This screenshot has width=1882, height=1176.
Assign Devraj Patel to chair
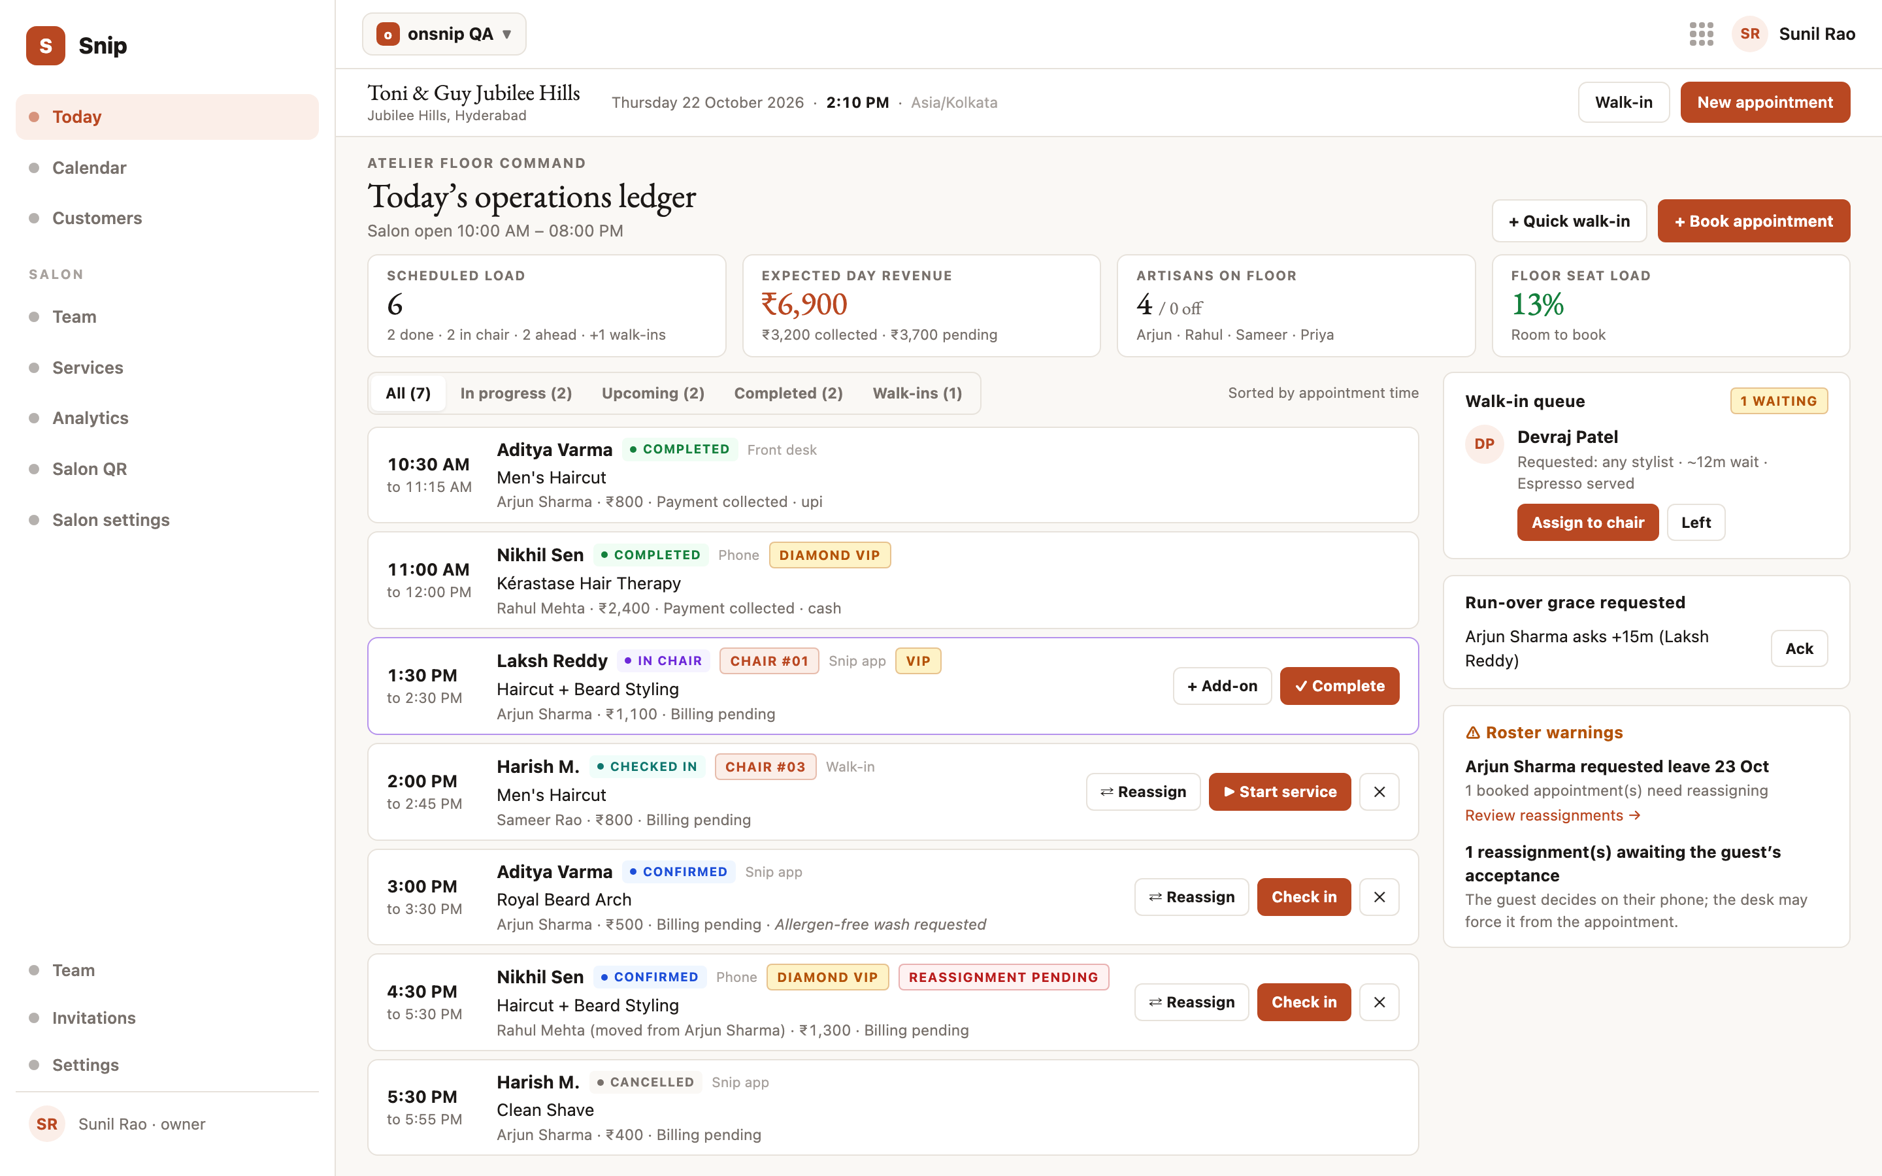click(1587, 523)
